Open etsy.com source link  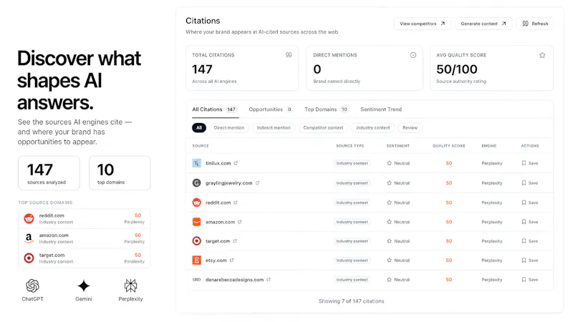coord(216,260)
